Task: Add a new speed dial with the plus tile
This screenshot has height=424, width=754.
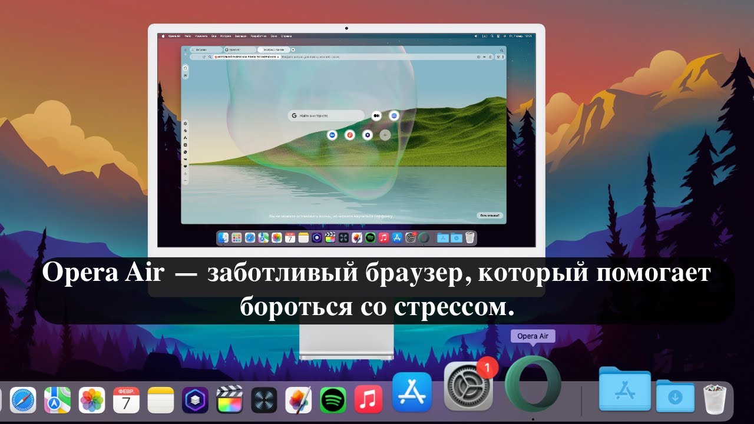Action: coord(385,135)
